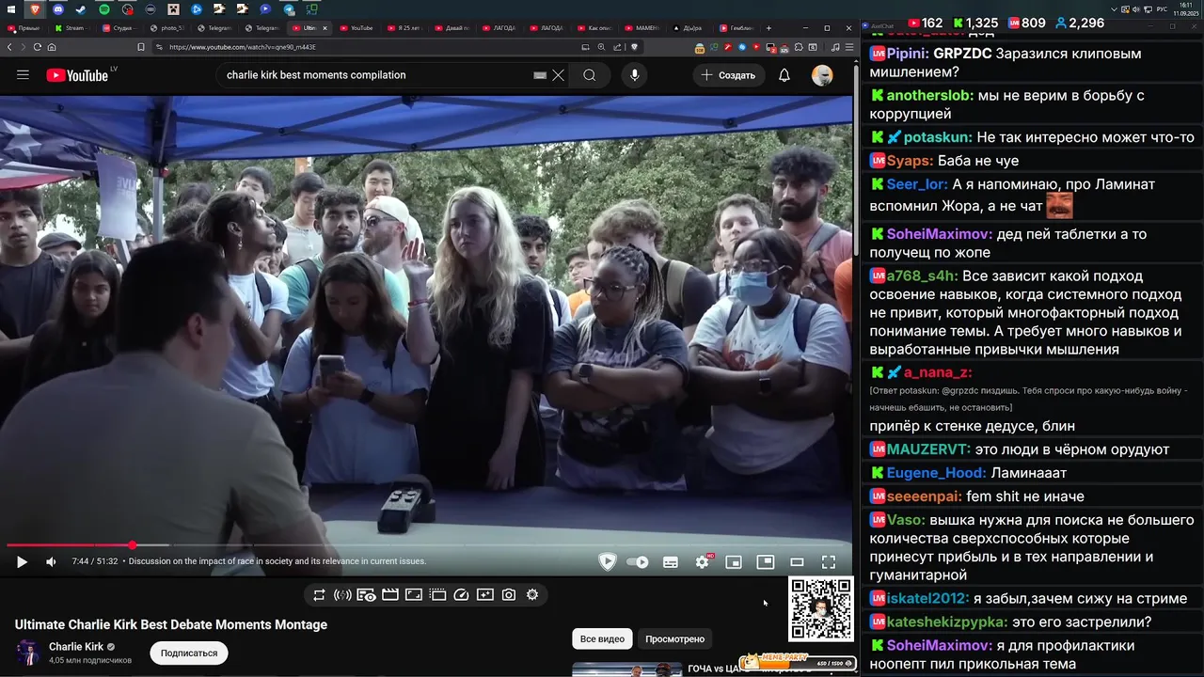Start voice search with microphone

(635, 75)
